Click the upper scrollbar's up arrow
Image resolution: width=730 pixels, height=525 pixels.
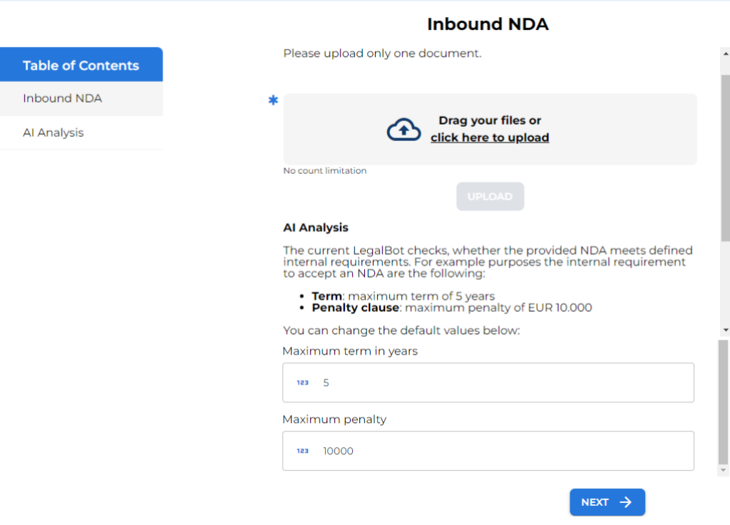point(725,53)
